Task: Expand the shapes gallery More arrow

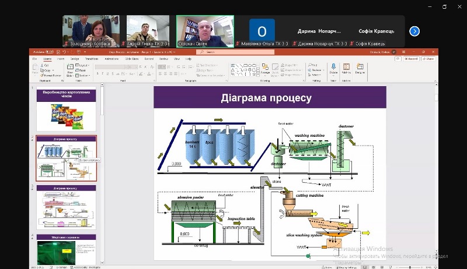Action: point(258,75)
